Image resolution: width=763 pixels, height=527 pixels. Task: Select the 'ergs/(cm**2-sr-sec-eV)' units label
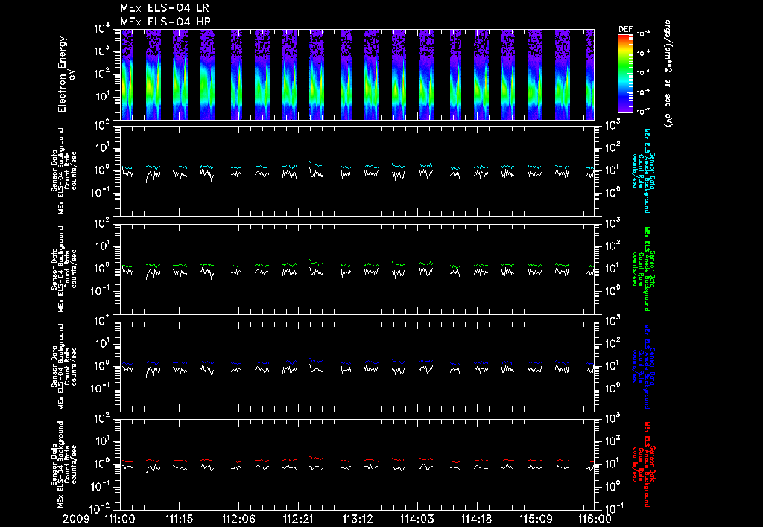(x=667, y=74)
